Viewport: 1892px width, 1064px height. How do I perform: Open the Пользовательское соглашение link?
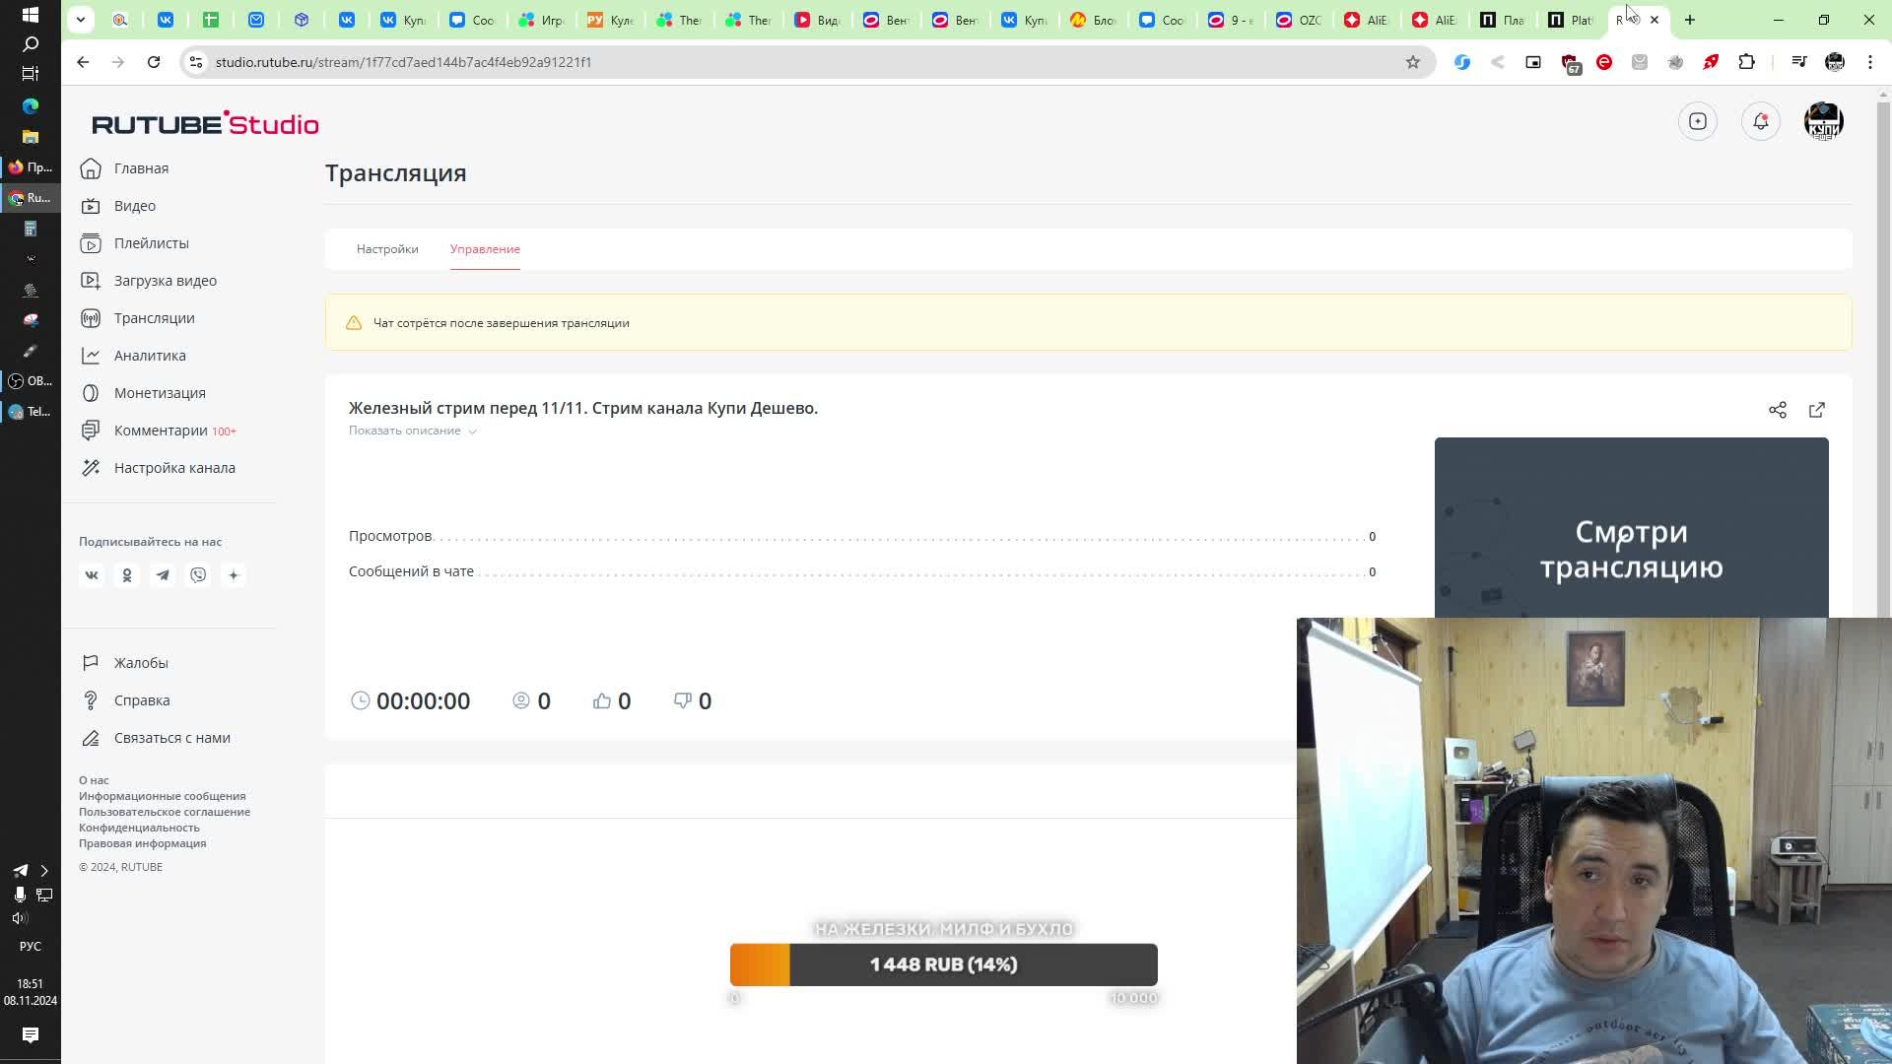tap(165, 812)
